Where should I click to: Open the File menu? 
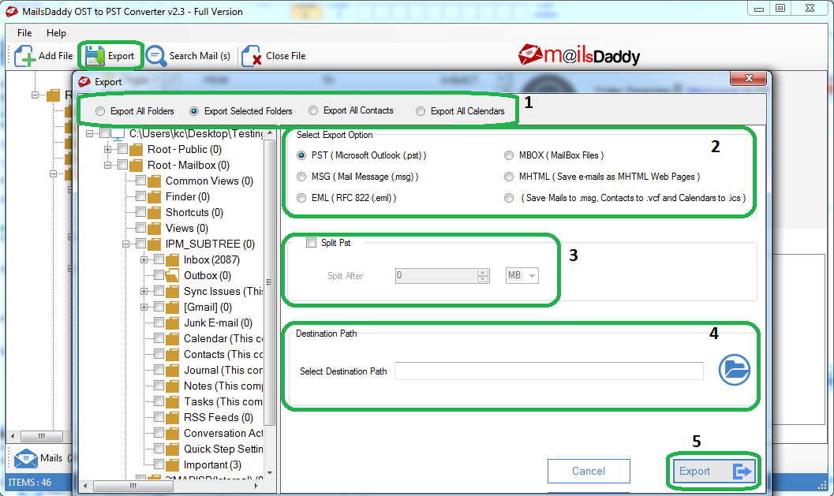(24, 33)
